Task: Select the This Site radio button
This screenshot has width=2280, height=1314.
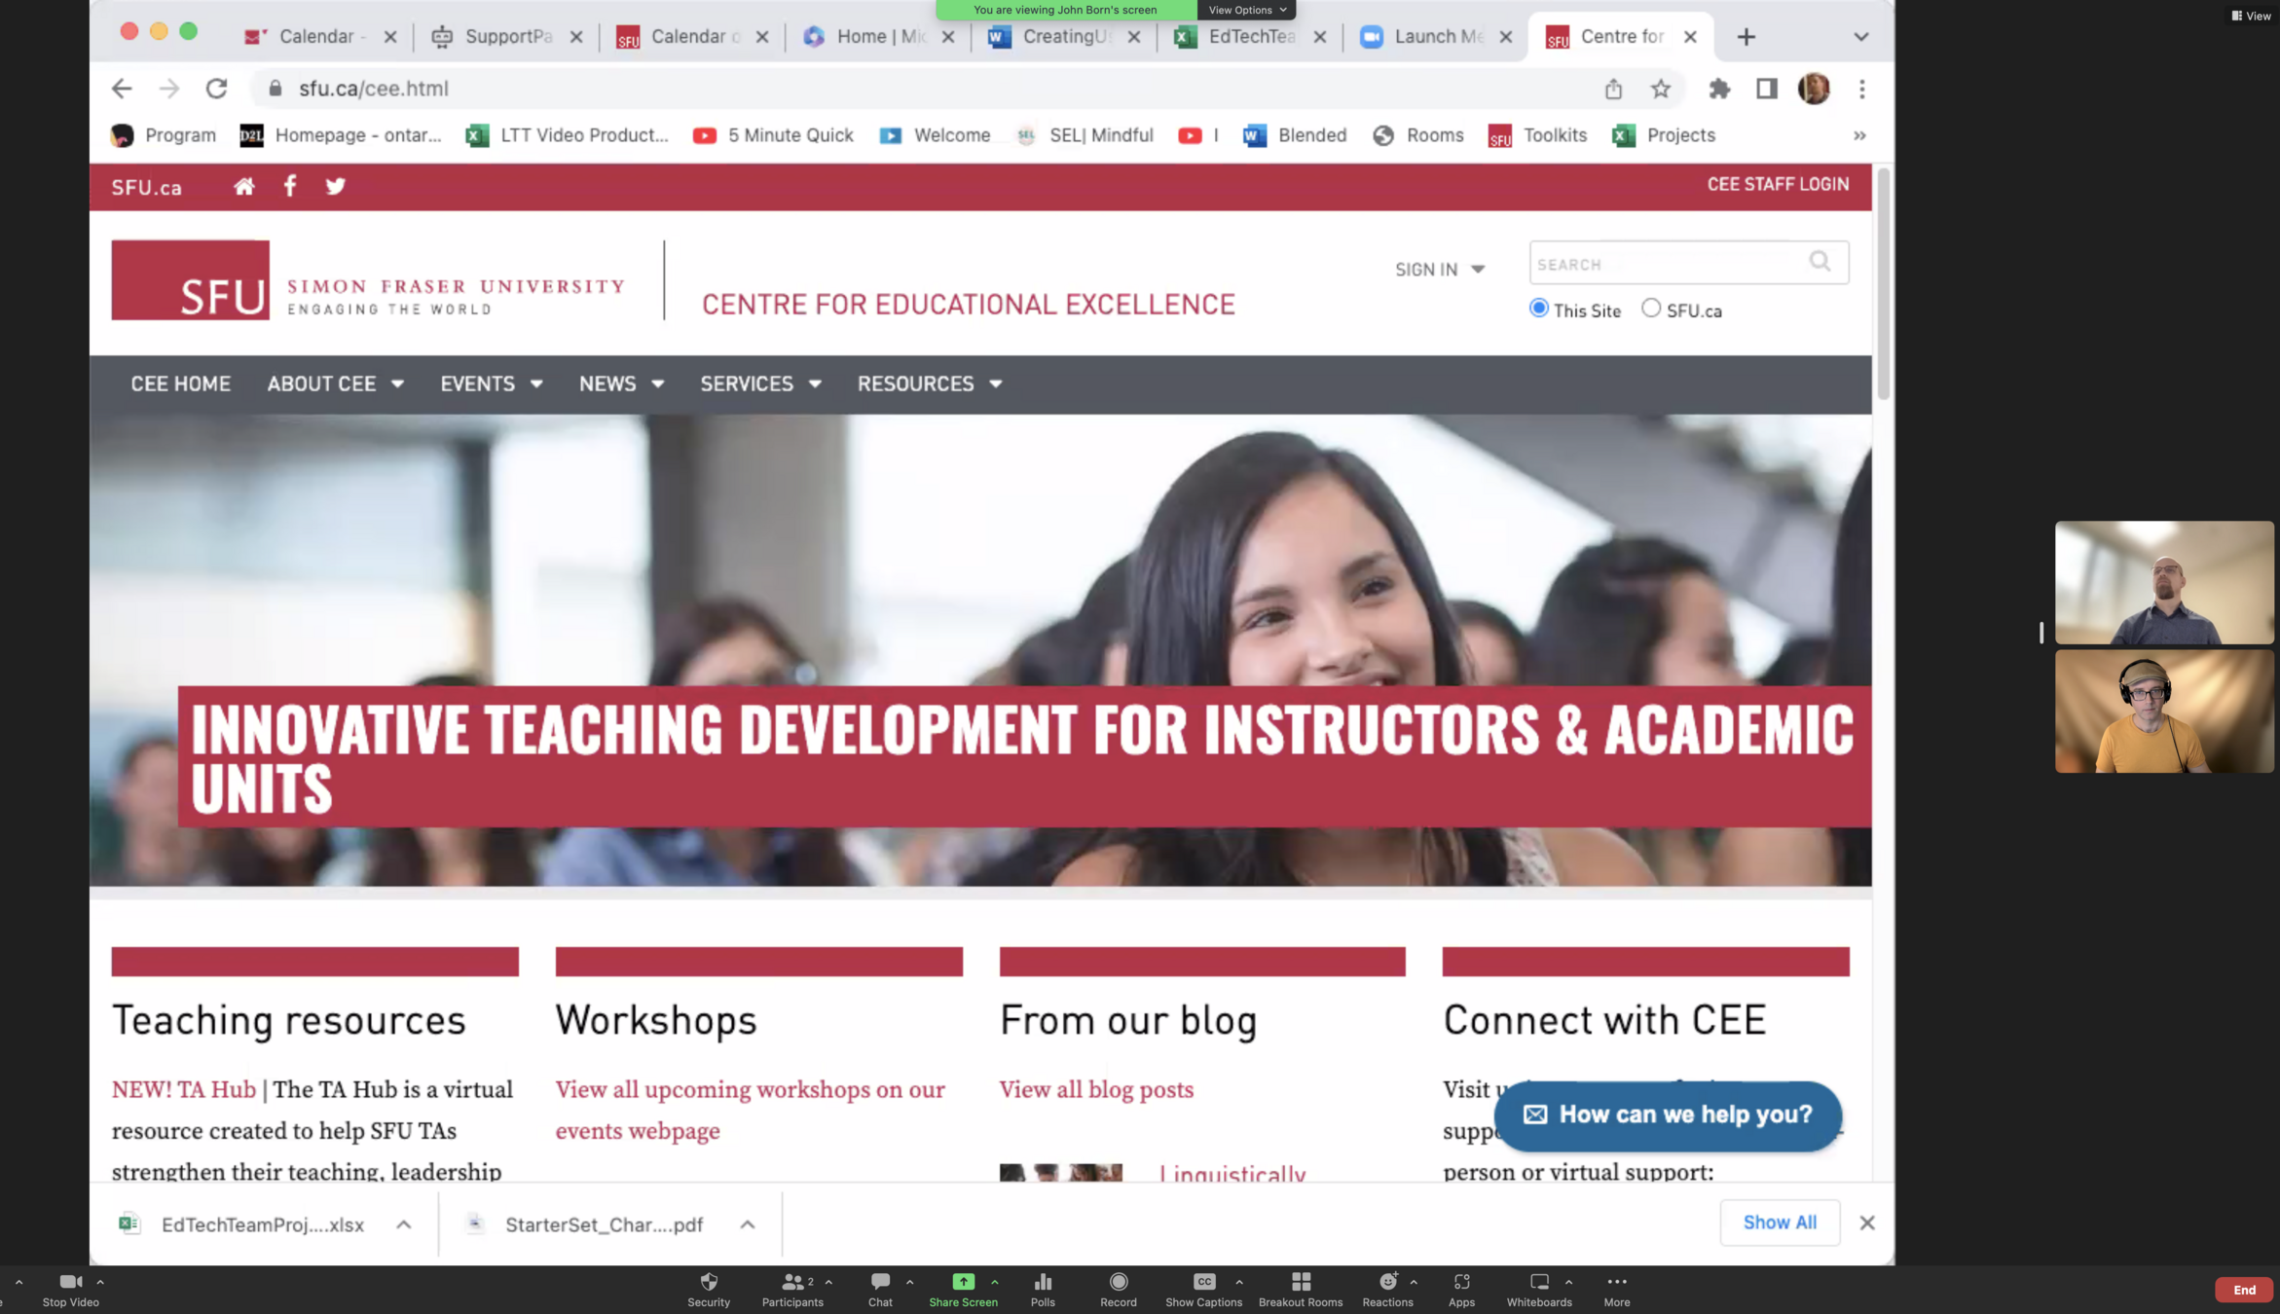Action: 1538,309
